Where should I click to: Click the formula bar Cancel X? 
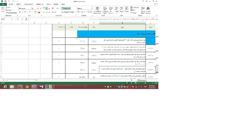click(18, 19)
